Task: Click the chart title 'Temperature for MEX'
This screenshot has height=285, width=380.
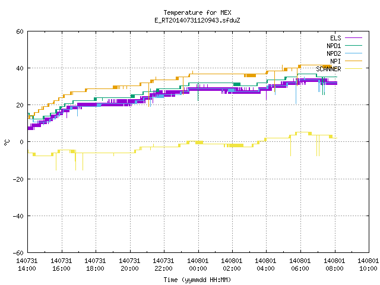Action: pyautogui.click(x=197, y=12)
